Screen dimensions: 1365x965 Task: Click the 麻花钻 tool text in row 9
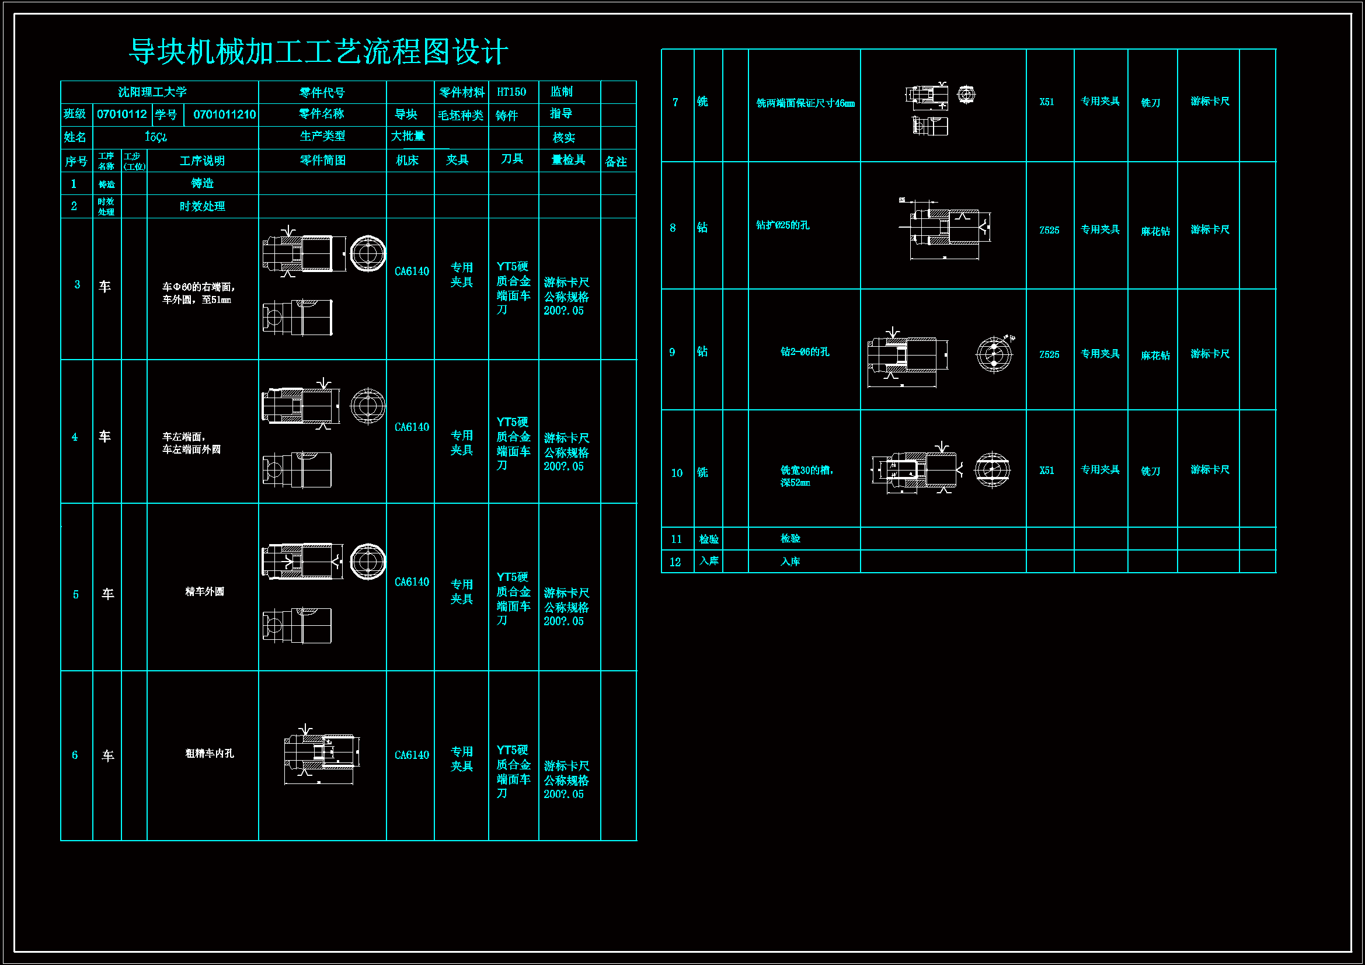pos(1155,356)
